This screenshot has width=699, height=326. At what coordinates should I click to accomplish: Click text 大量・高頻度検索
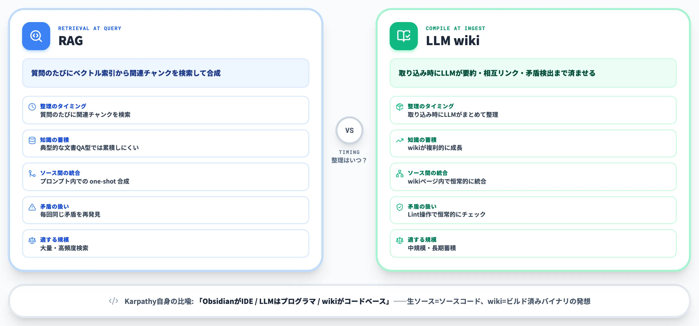point(64,248)
